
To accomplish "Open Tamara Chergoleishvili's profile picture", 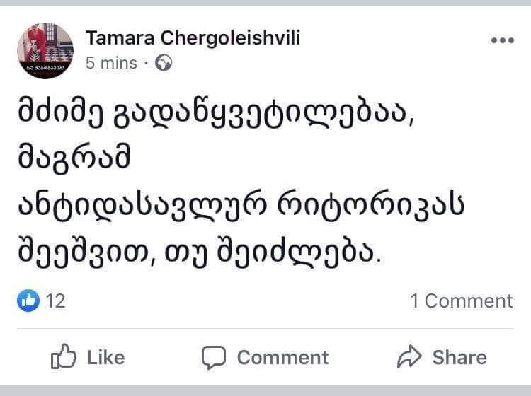I will [45, 50].
